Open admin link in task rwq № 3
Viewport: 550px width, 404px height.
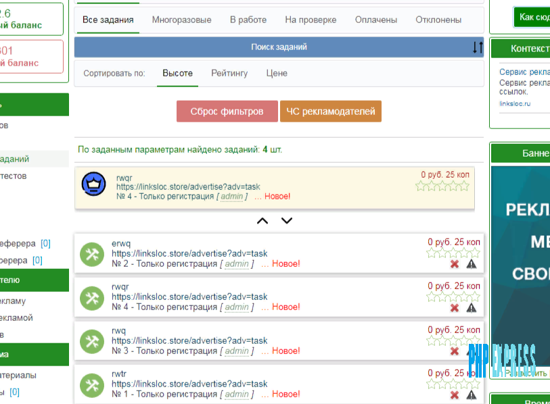click(x=237, y=351)
